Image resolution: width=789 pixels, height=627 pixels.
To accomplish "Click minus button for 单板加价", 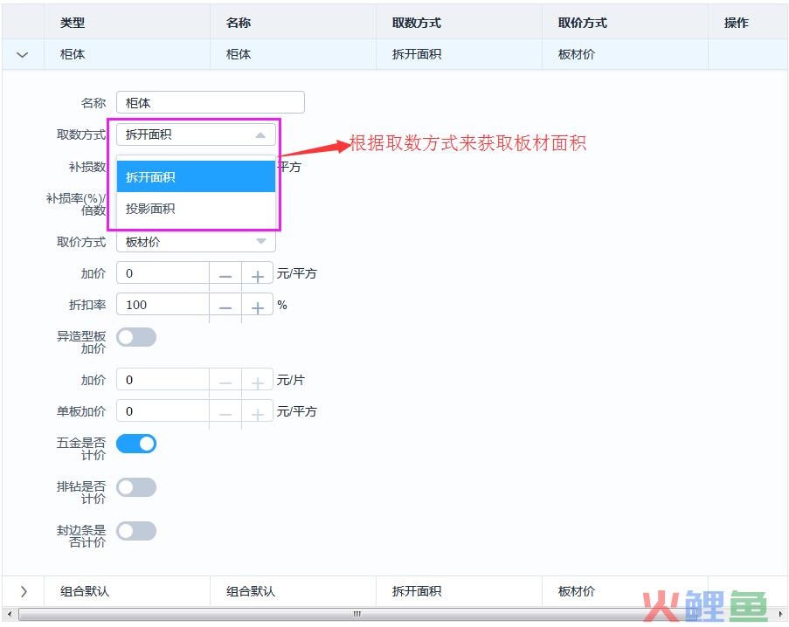I will pos(225,414).
